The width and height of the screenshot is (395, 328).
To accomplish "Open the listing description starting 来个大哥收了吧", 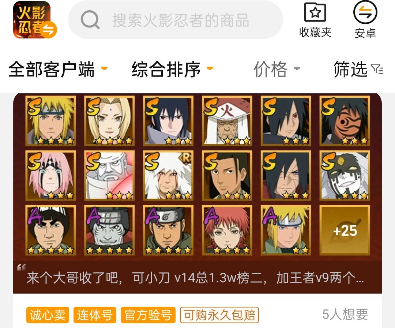I will coord(195,278).
